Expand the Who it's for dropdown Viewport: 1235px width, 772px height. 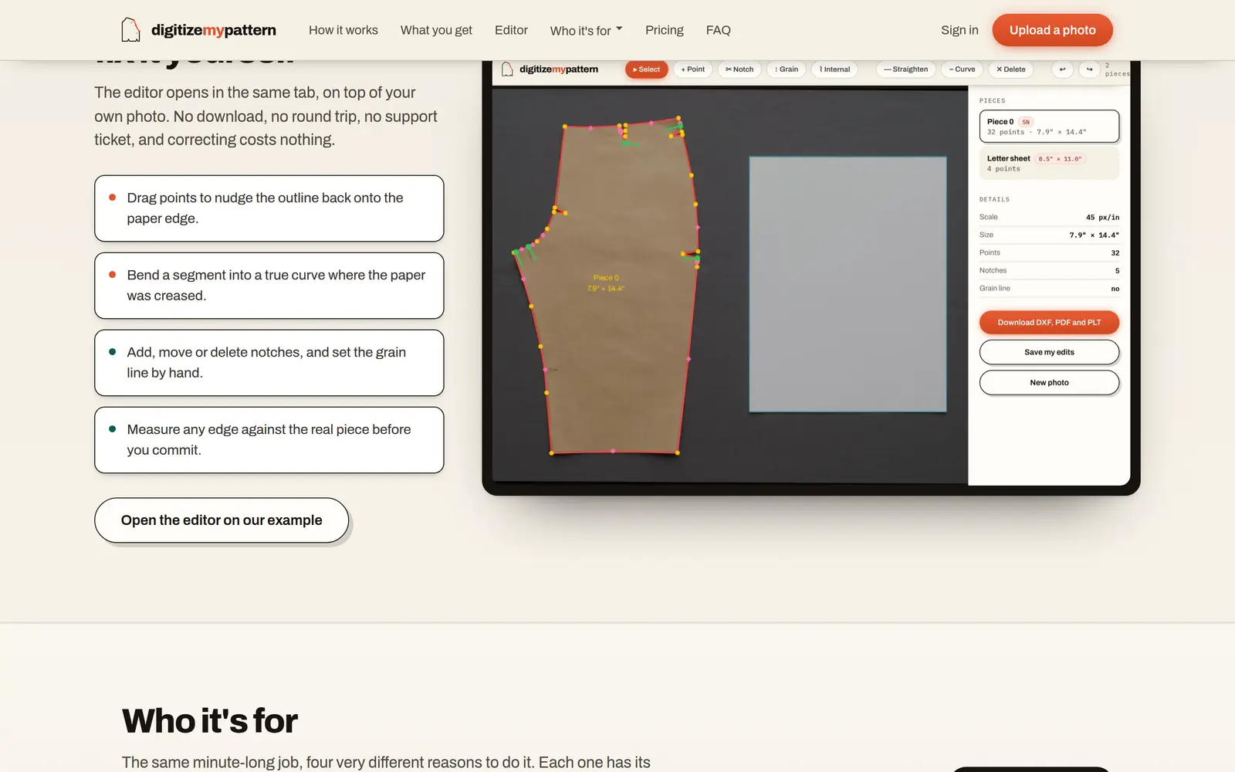(586, 30)
